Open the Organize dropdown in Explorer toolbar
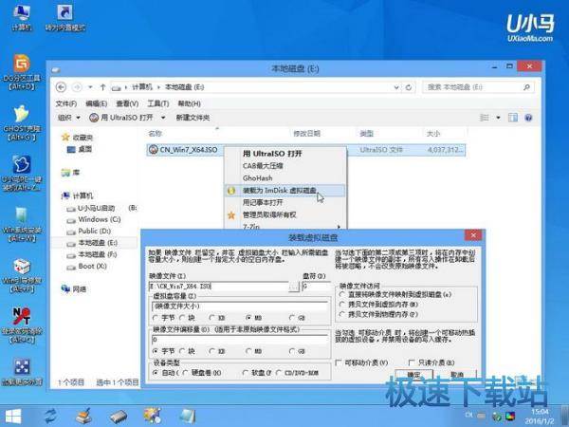 (x=69, y=118)
